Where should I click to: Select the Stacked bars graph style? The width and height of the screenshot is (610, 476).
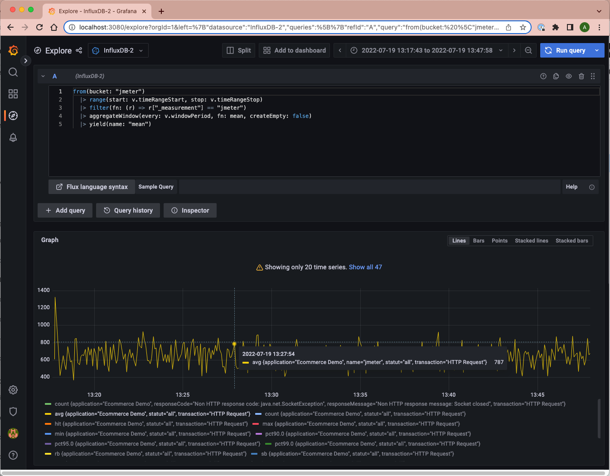[x=572, y=241]
